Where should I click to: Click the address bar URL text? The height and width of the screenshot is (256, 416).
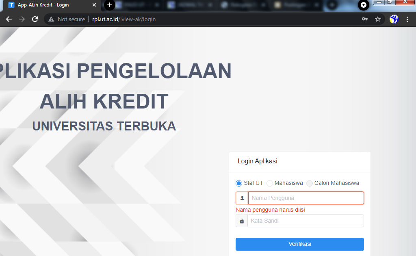click(x=124, y=19)
